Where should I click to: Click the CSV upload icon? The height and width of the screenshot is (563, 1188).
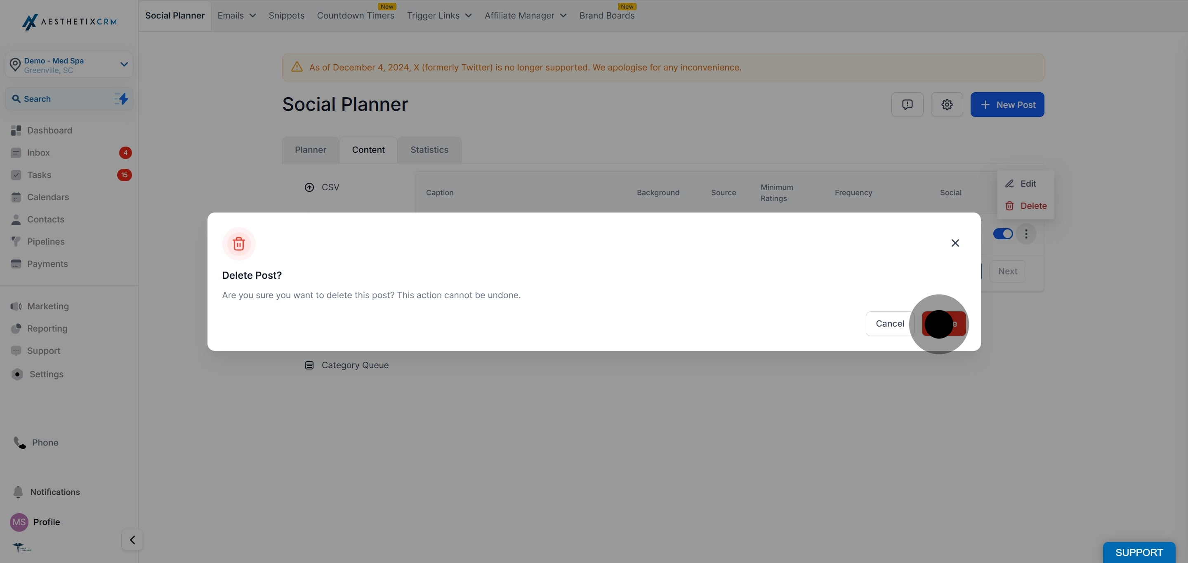click(309, 187)
